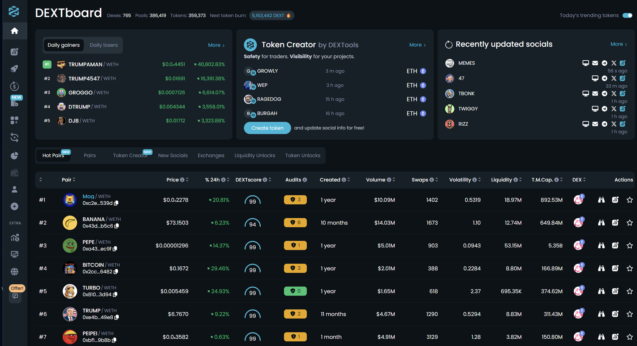Click X social icon for TBONK

coord(614,94)
